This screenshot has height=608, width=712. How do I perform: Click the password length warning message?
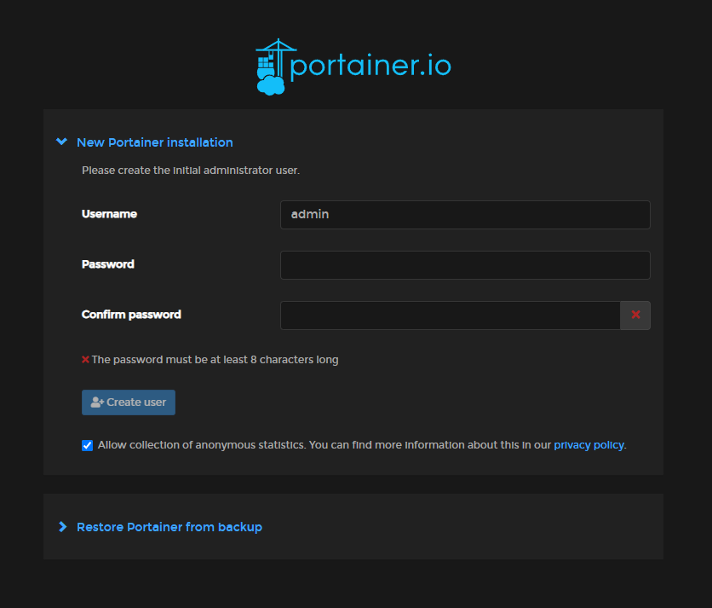pos(215,360)
